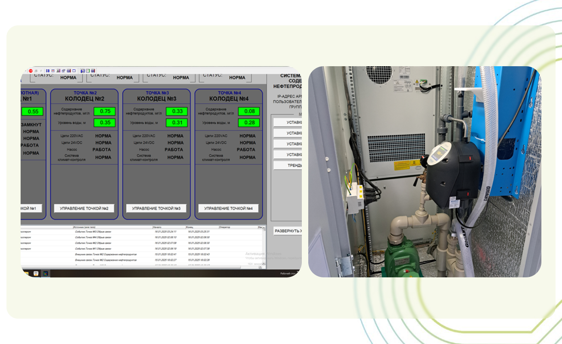
Task: Click Система климат-контроля НОРМА in КОЛОДЕЦ №2
Action: pos(103,157)
